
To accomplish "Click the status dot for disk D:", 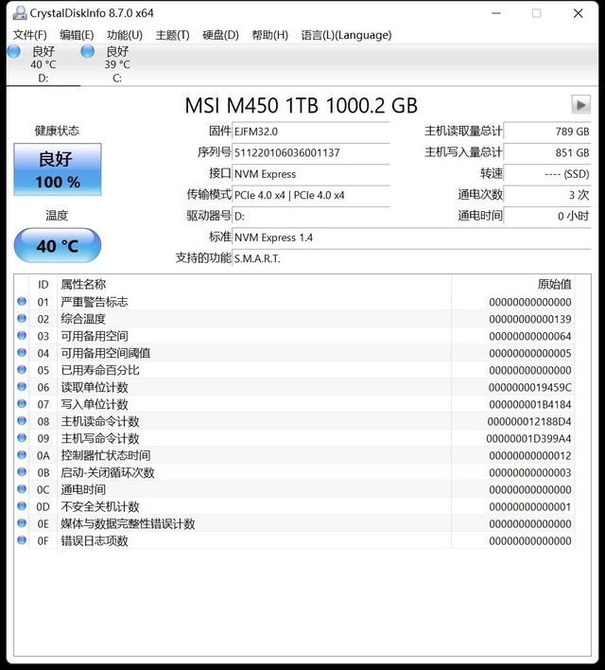I will click(13, 52).
